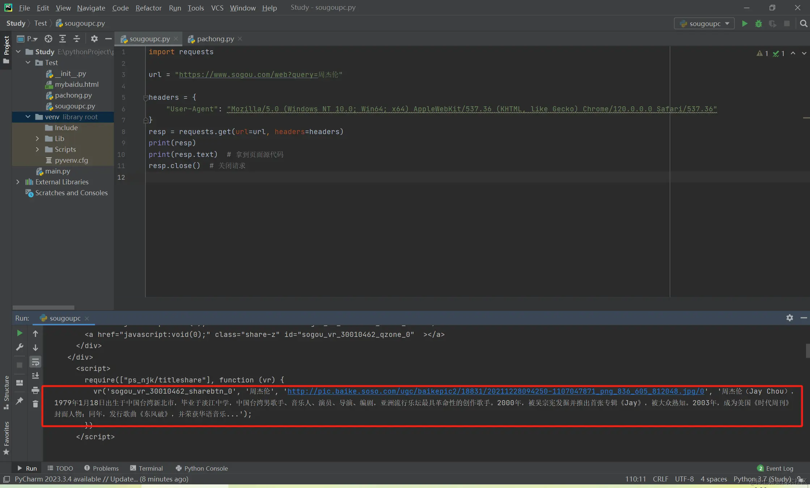810x488 pixels.
Task: Open Run panel settings gear
Action: coord(789,318)
